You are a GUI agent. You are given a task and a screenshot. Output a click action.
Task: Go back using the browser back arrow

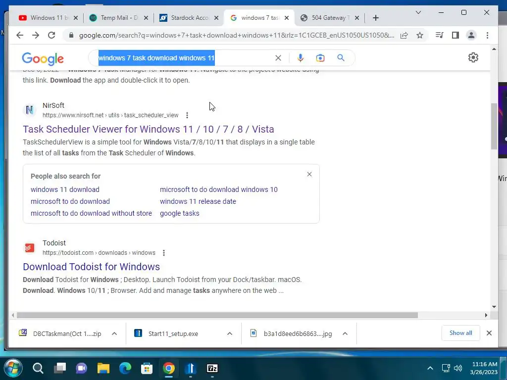click(x=20, y=35)
